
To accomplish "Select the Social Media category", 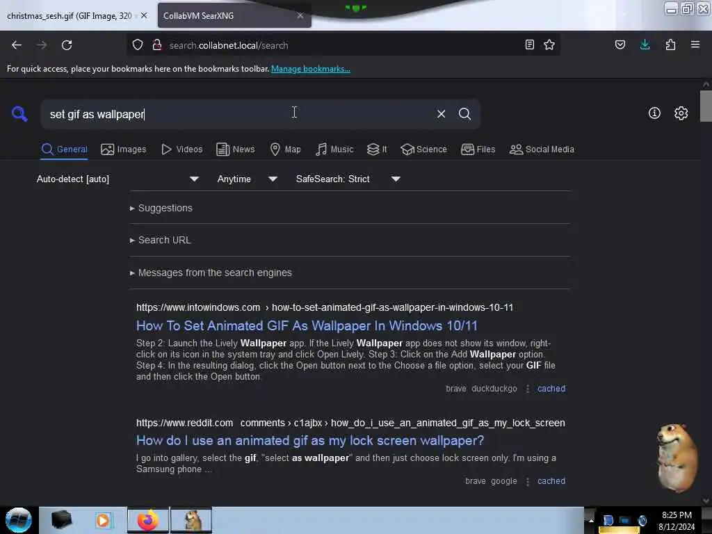I will tap(542, 149).
